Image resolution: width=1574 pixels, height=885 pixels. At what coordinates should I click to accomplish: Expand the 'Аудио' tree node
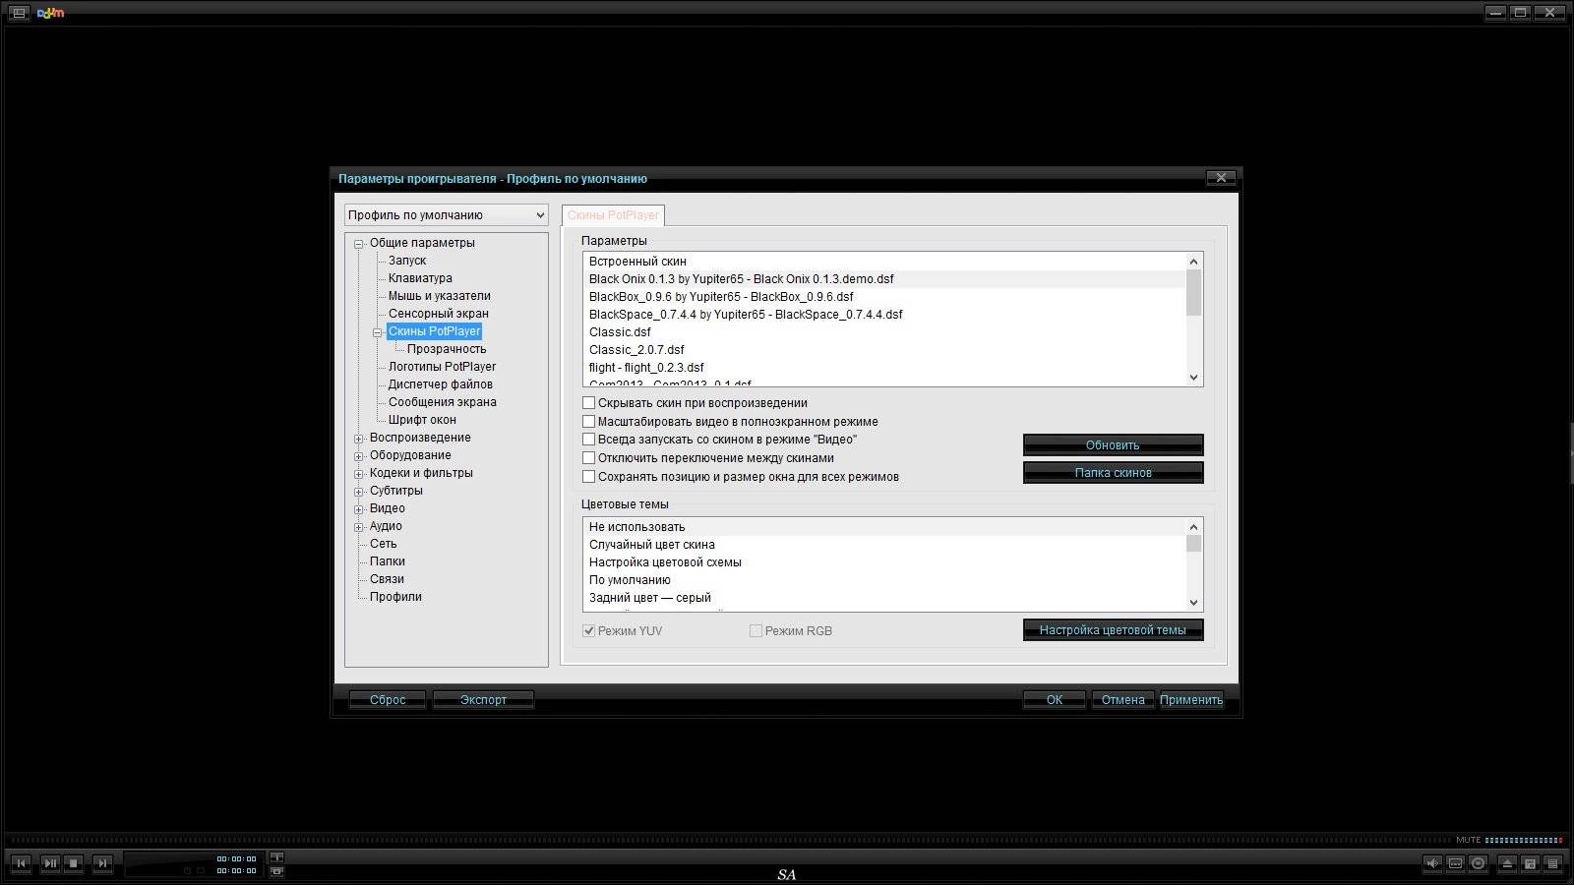[359, 527]
